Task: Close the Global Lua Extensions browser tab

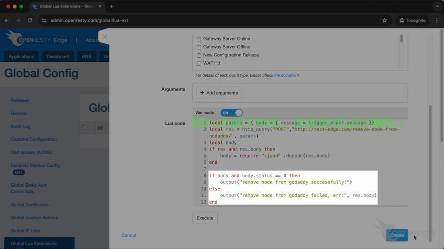Action: click(100, 6)
